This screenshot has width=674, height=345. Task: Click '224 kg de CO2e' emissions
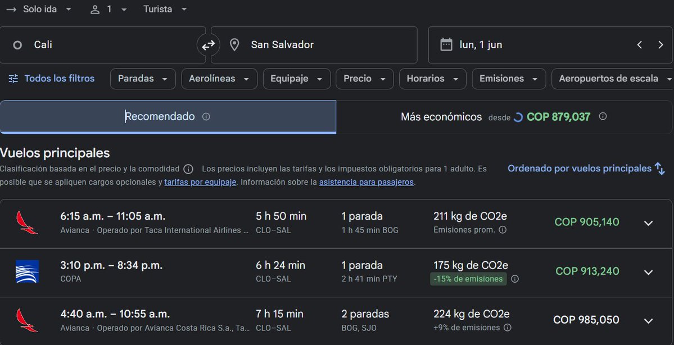(x=472, y=314)
